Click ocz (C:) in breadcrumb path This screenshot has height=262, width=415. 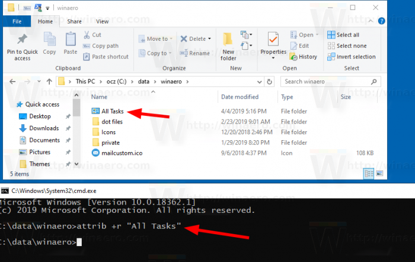116,82
